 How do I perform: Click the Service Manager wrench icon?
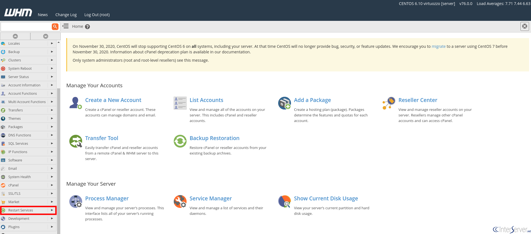pos(180,201)
